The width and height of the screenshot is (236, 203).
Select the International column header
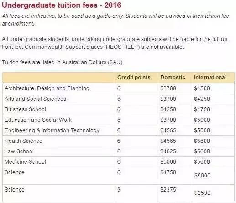click(x=210, y=78)
